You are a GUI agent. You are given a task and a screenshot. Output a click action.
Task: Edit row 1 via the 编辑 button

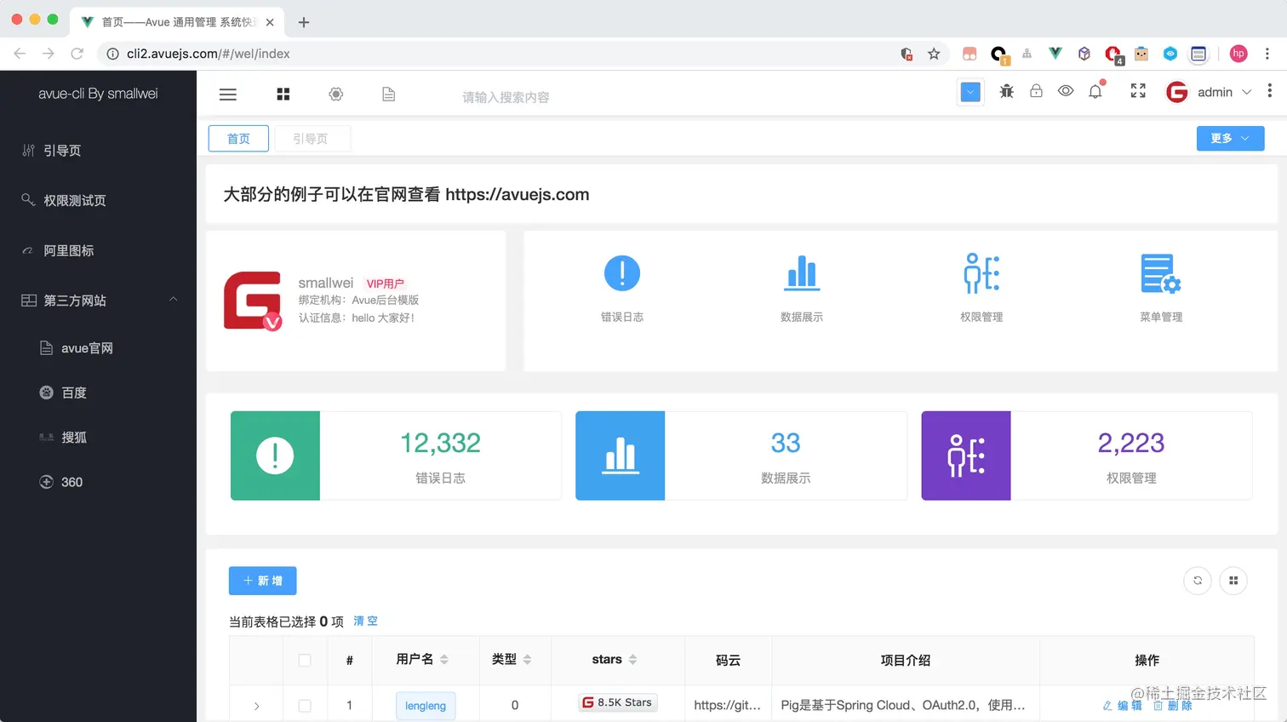click(x=1122, y=706)
